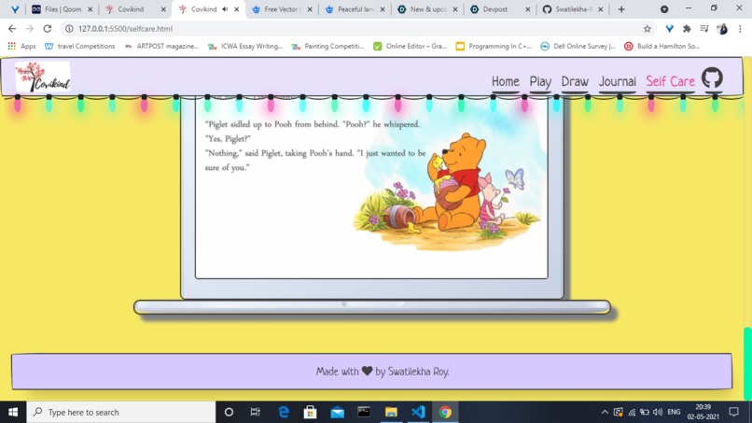Open ICWA Essay Writing bookmark
The image size is (752, 423).
[x=245, y=46]
